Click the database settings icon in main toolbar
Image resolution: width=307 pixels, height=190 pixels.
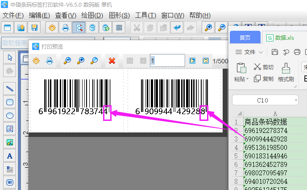92,28
